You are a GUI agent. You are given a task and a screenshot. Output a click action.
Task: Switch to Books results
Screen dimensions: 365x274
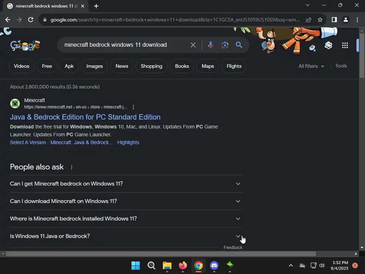(x=182, y=66)
